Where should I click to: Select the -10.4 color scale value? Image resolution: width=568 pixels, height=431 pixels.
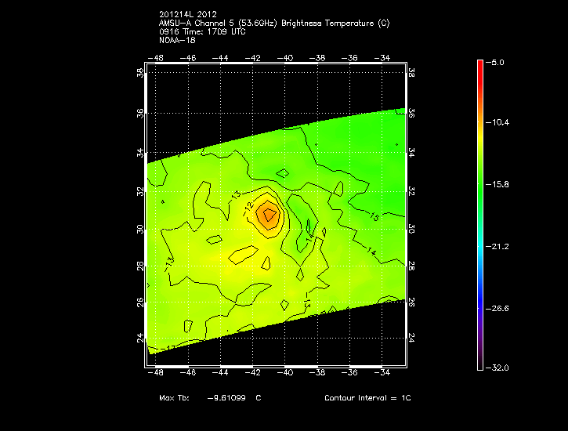click(500, 123)
